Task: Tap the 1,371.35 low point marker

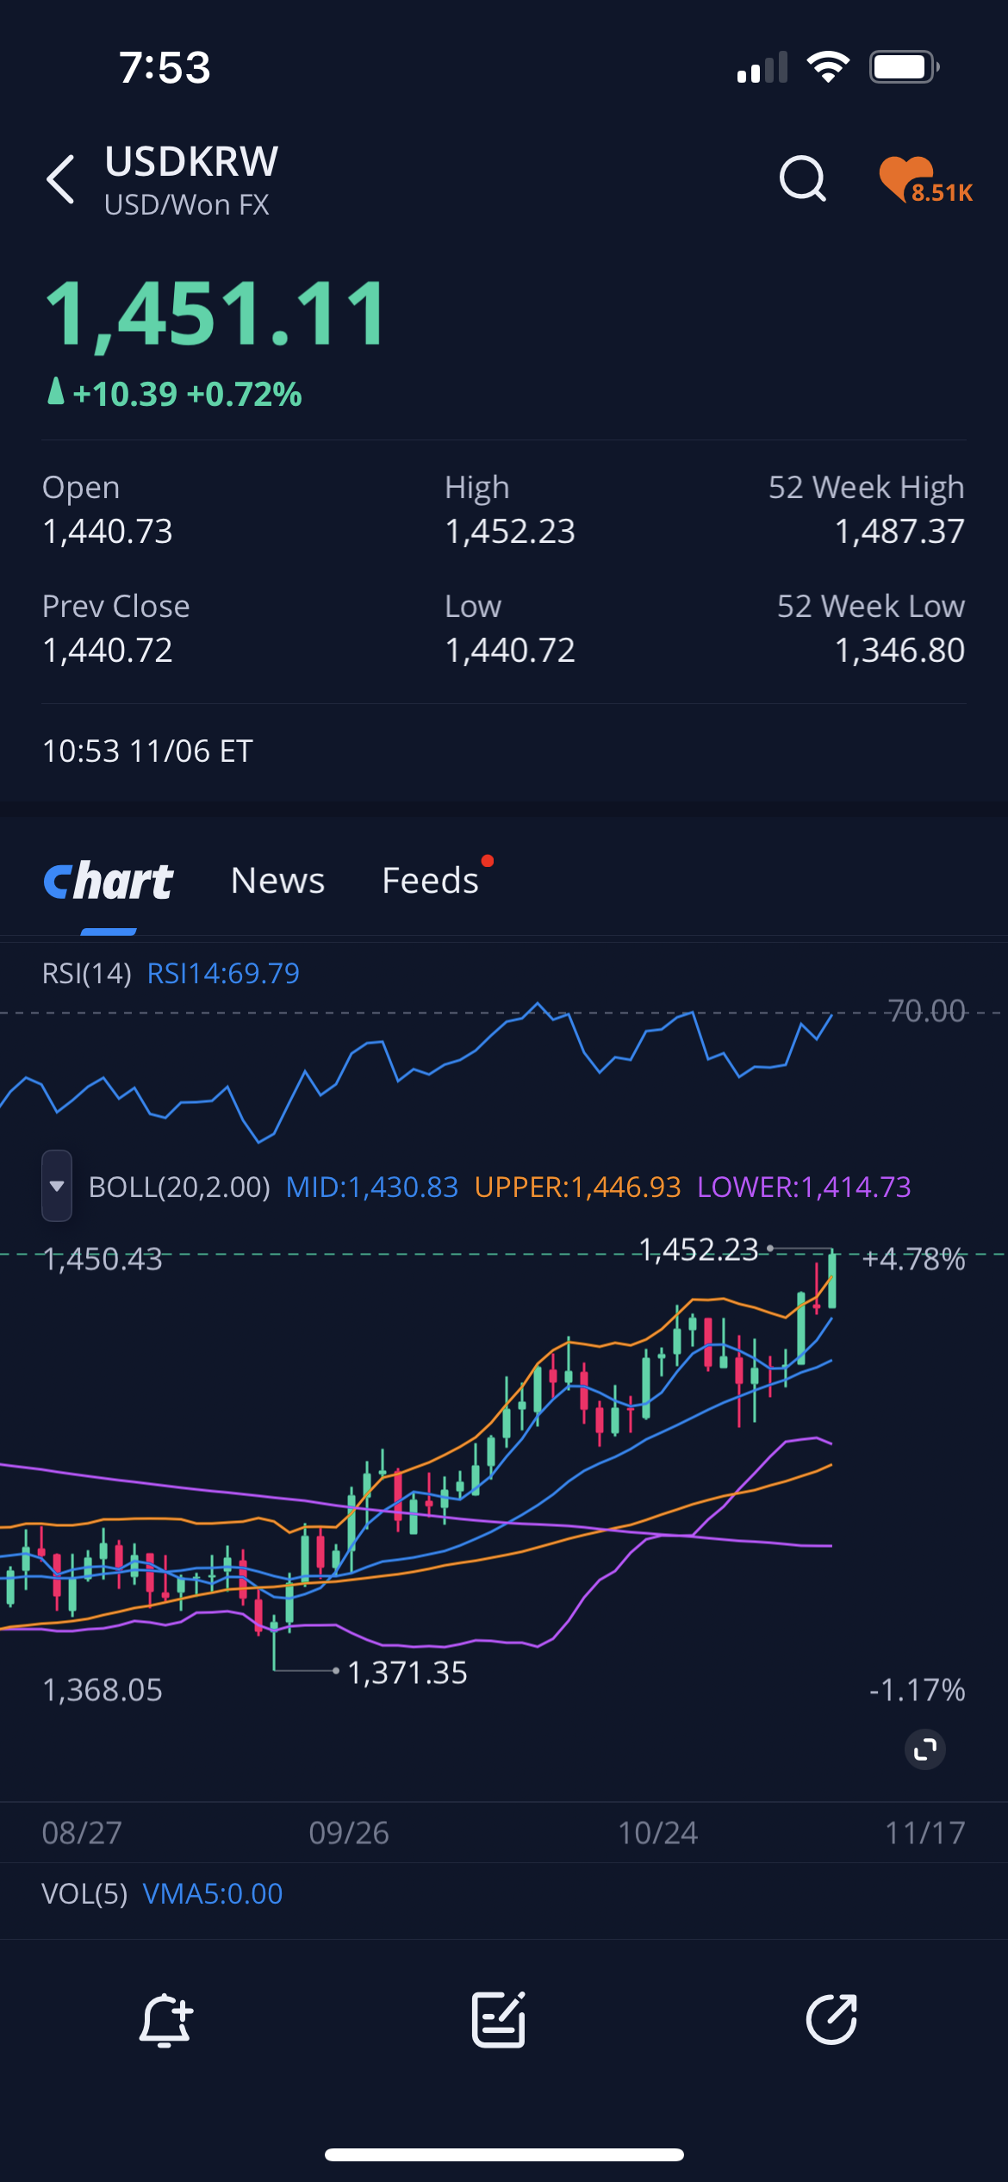Action: tap(407, 1673)
